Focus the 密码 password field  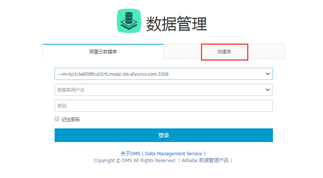point(164,106)
